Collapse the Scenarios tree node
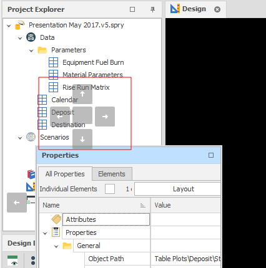Image resolution: width=266 pixels, height=268 pixels. point(20,138)
